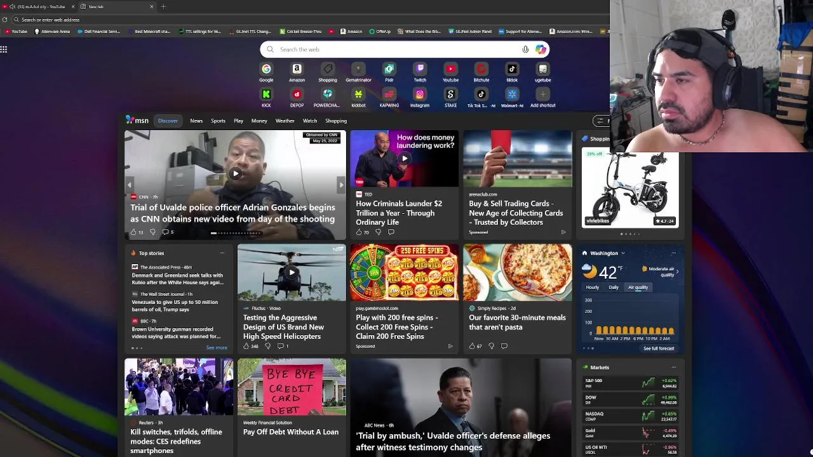
Task: Switch weather view to Hourly
Action: coord(592,288)
